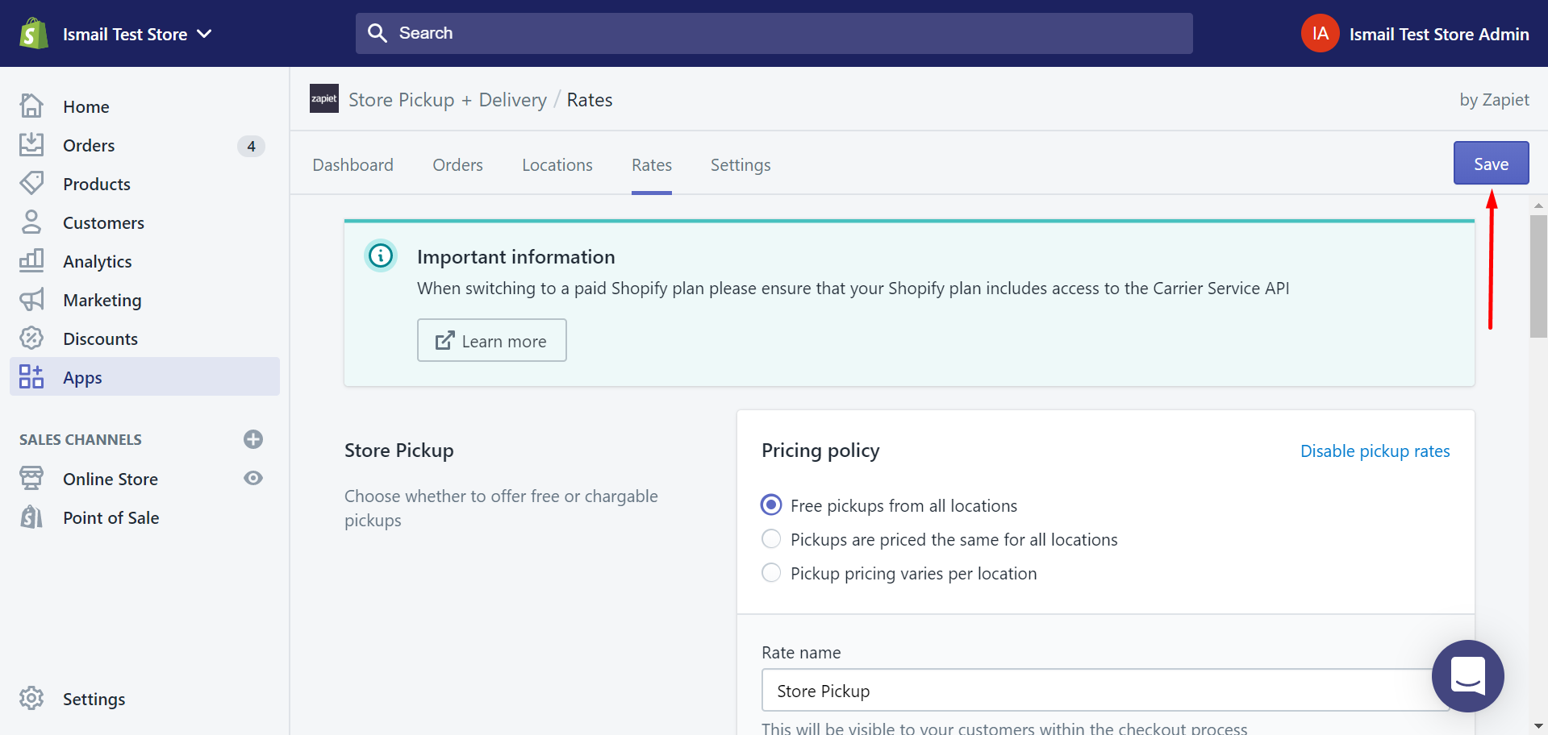Click the Customers person icon
The height and width of the screenshot is (735, 1548).
(x=31, y=222)
